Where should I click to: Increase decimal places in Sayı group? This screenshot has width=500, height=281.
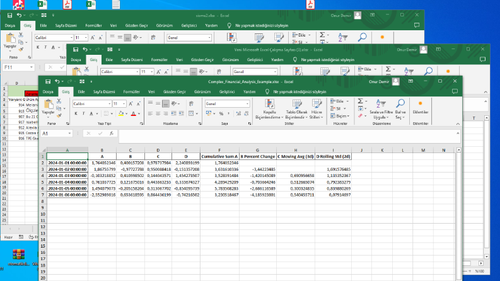coord(238,113)
